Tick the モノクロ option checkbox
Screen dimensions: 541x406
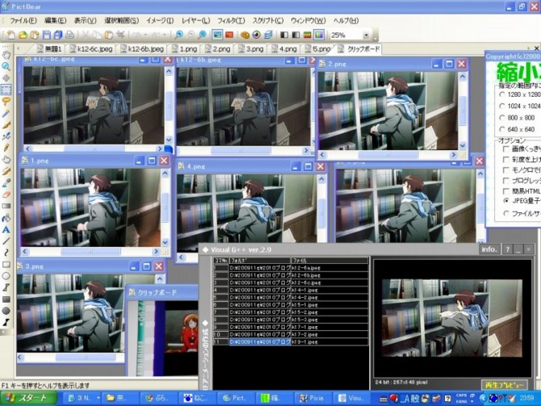tap(505, 170)
